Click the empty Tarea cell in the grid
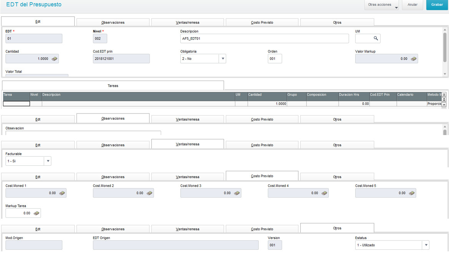Screen dimensions: 449x254 point(16,104)
